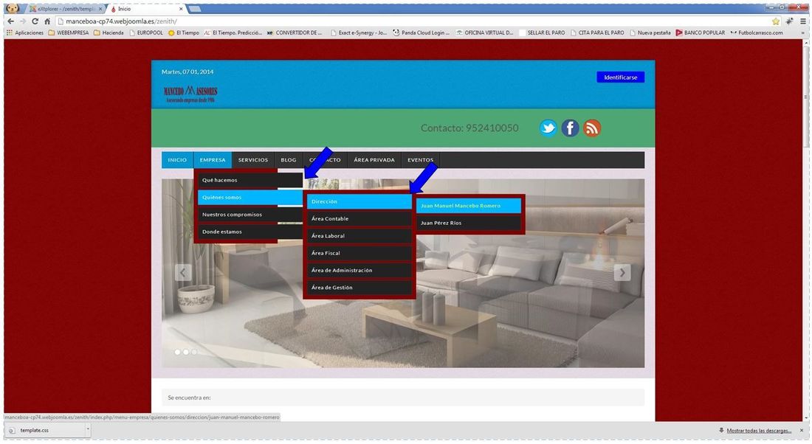The width and height of the screenshot is (812, 444).
Task: Select the middle slideshow indicator dot
Action: (x=186, y=352)
